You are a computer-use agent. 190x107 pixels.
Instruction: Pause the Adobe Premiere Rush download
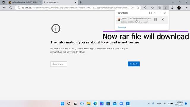click(156, 19)
